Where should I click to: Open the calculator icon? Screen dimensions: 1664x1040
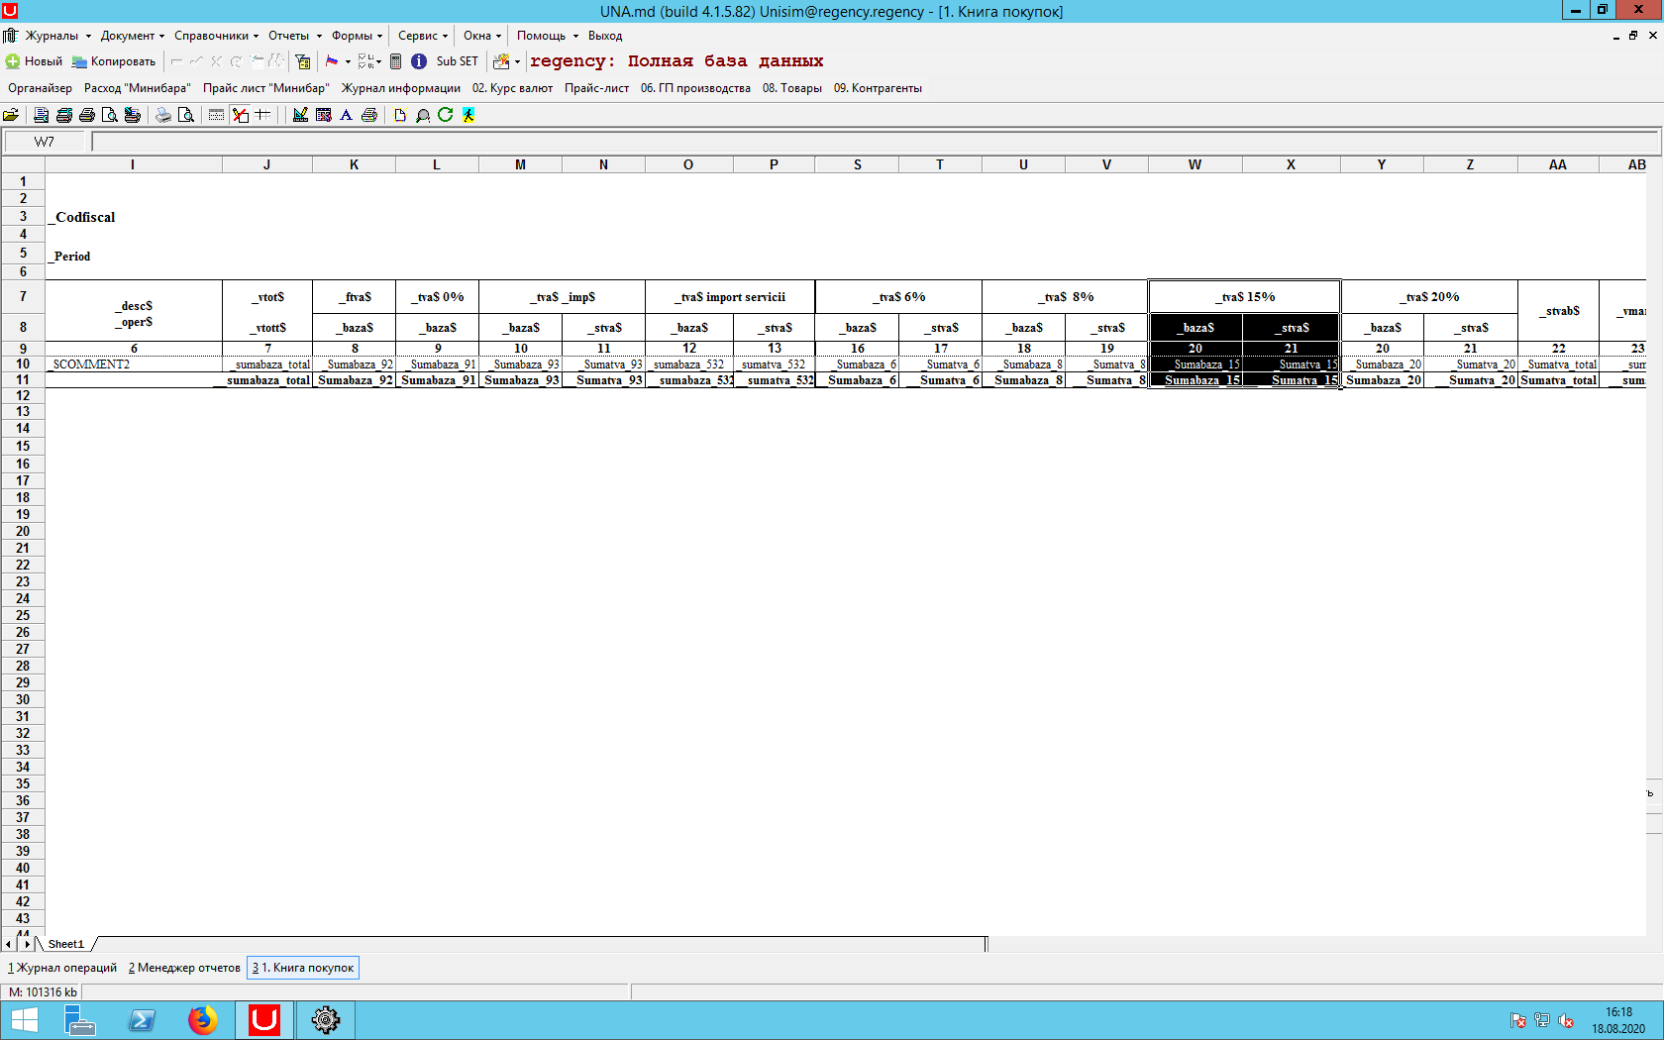coord(396,61)
